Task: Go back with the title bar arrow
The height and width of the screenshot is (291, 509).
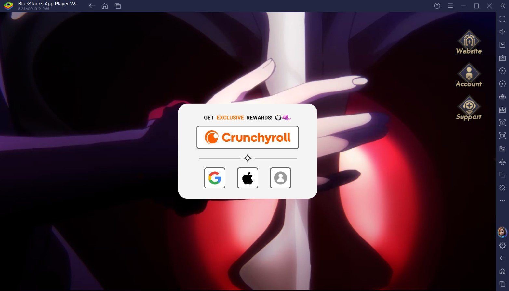Action: click(92, 6)
